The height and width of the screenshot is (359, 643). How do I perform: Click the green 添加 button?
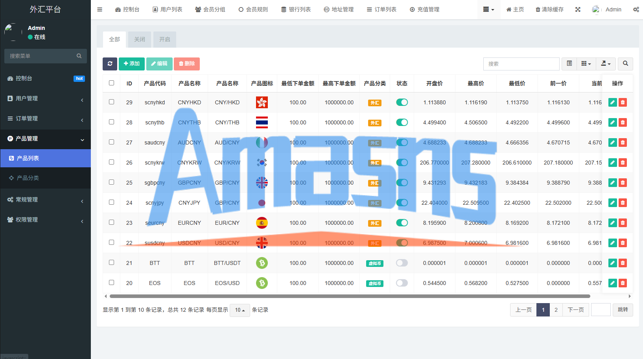click(x=132, y=64)
